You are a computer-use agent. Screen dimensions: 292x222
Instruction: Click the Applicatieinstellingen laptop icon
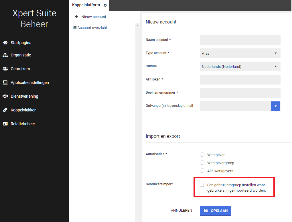(x=5, y=82)
